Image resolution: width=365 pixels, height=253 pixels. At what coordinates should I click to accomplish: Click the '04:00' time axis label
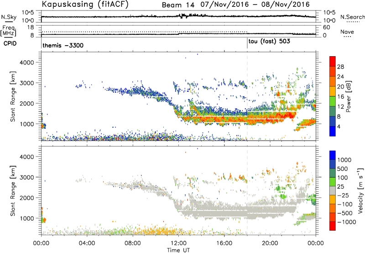point(87,243)
